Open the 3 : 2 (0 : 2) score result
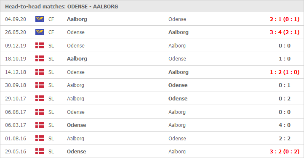The width and height of the screenshot is (304, 158). tap(284, 151)
